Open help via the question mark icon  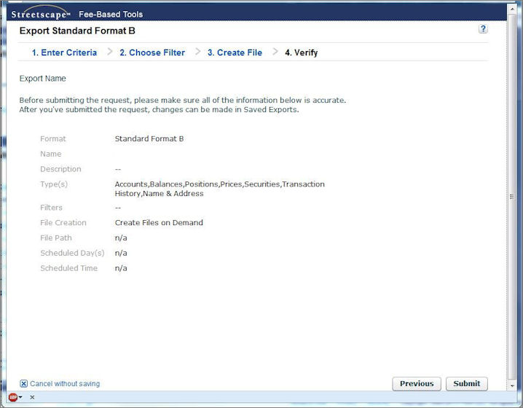[483, 29]
